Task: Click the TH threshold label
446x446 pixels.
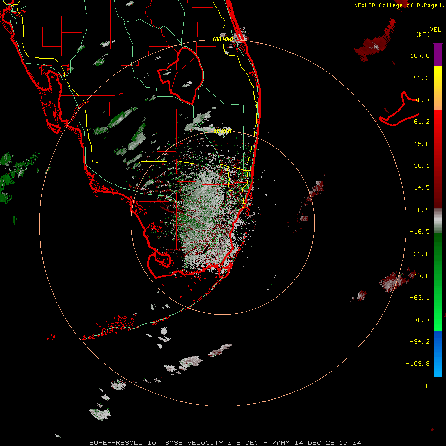Action: click(426, 386)
